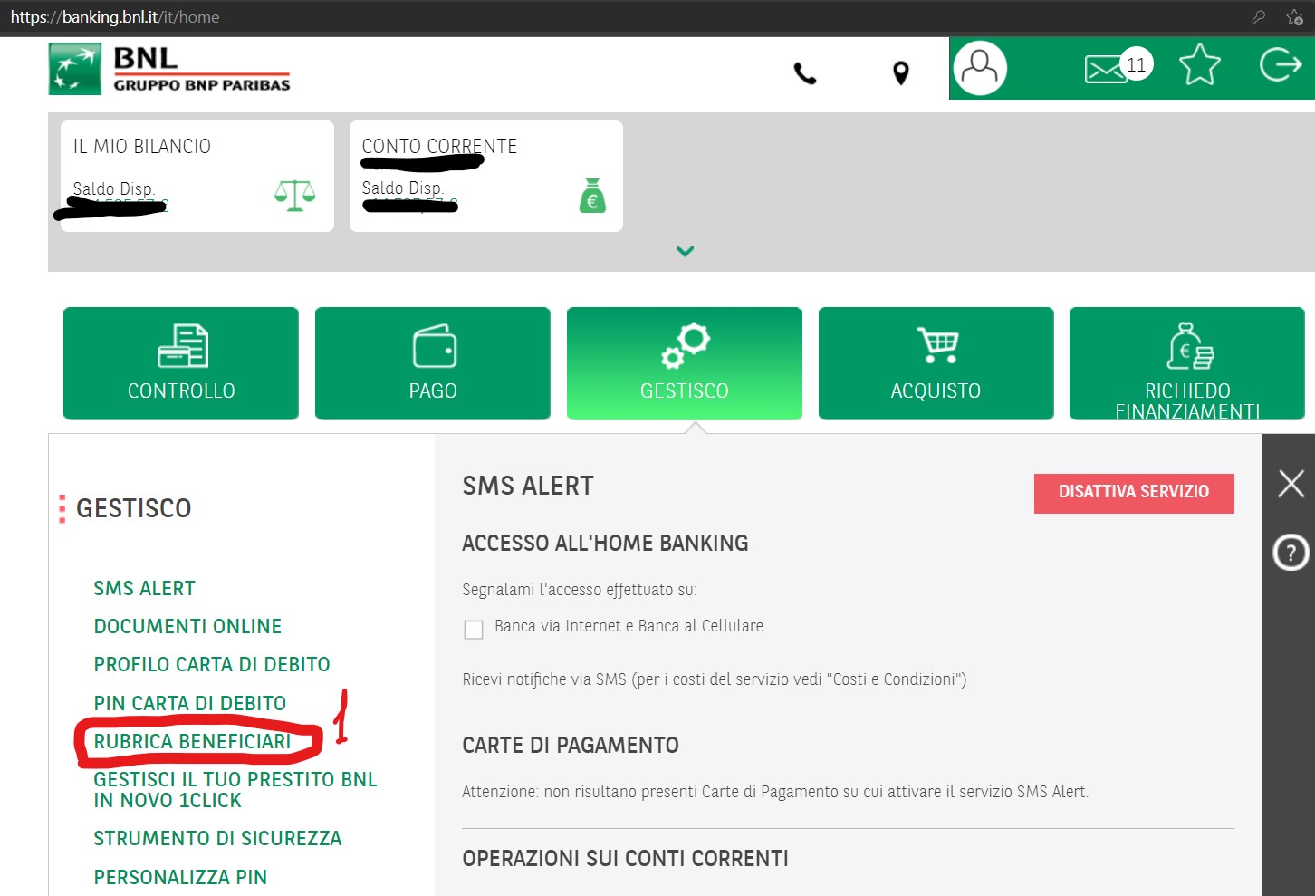Log out using the exit arrow icon
1315x896 pixels.
[1281, 64]
